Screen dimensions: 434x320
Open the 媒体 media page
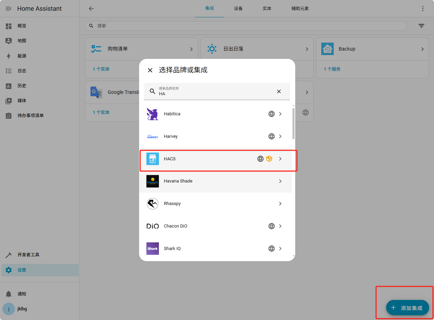click(40, 101)
